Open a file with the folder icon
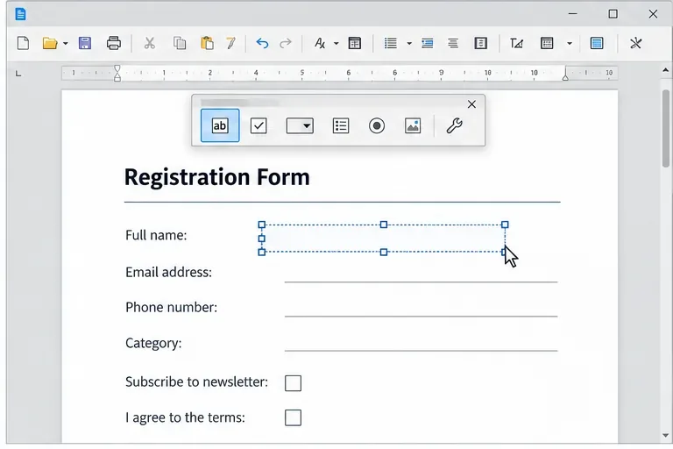 point(50,43)
